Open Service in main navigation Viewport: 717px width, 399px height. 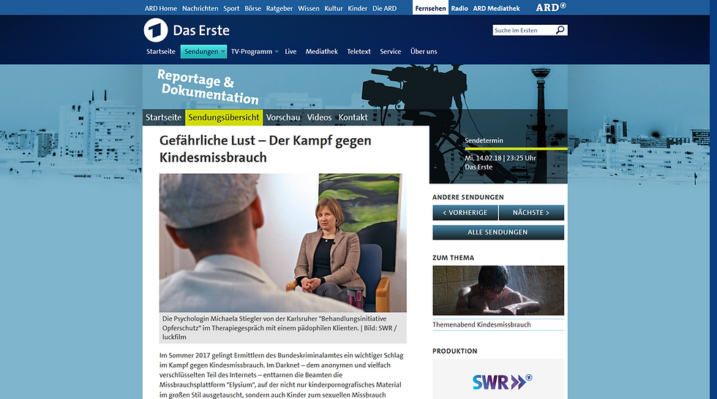pyautogui.click(x=391, y=52)
